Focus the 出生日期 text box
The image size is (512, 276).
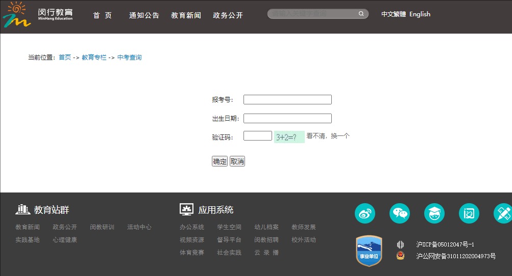[x=287, y=119]
